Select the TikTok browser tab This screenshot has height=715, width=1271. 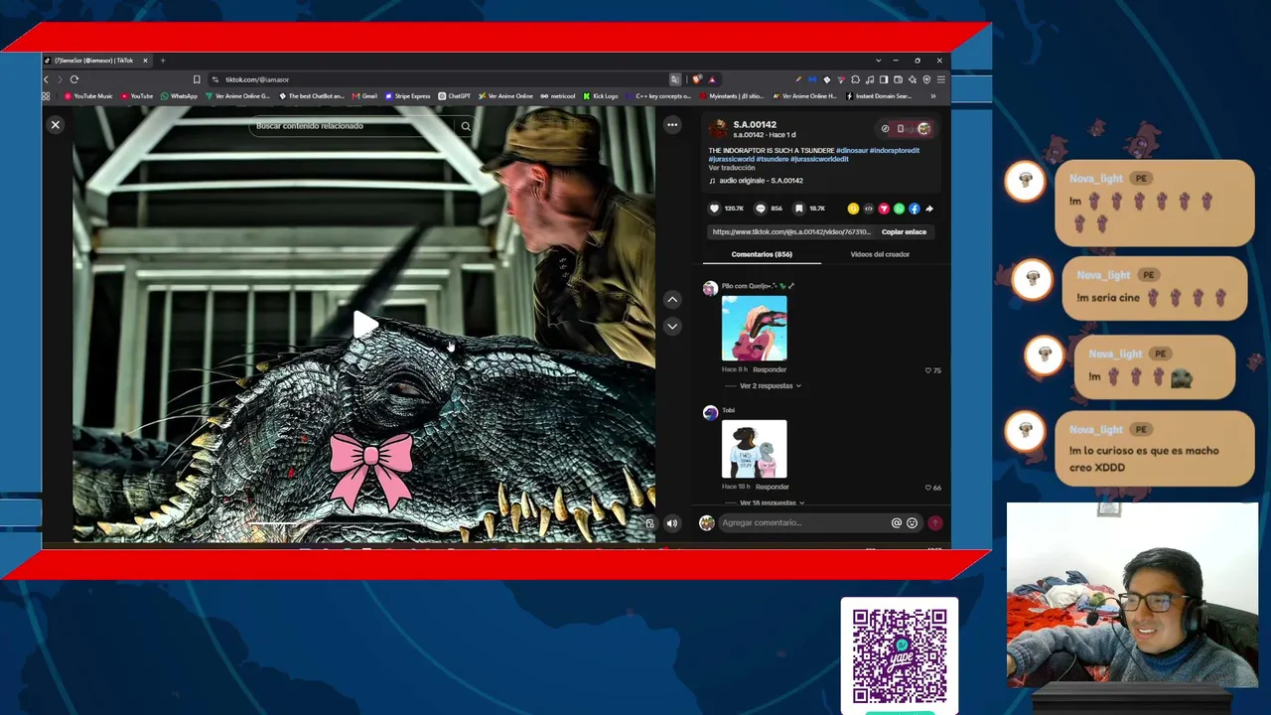pyautogui.click(x=96, y=61)
